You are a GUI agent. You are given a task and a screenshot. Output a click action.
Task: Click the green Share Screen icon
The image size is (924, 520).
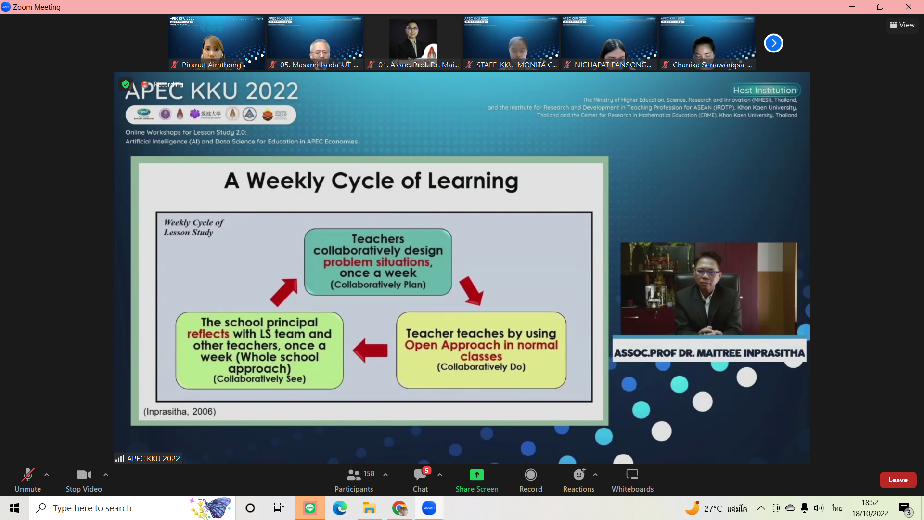pyautogui.click(x=476, y=475)
